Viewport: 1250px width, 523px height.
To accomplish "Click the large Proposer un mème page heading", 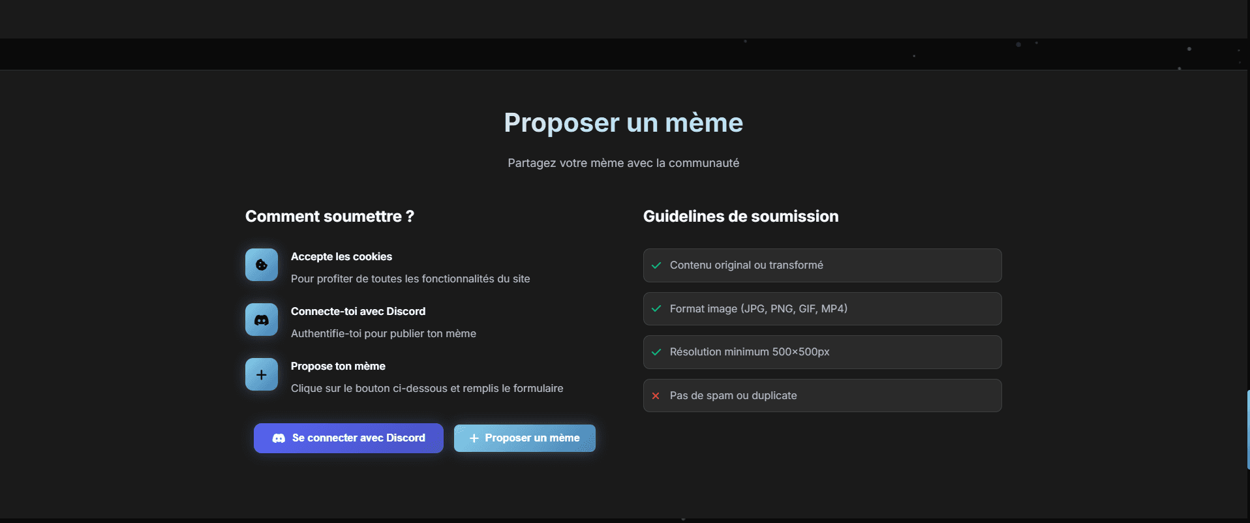I will (623, 123).
